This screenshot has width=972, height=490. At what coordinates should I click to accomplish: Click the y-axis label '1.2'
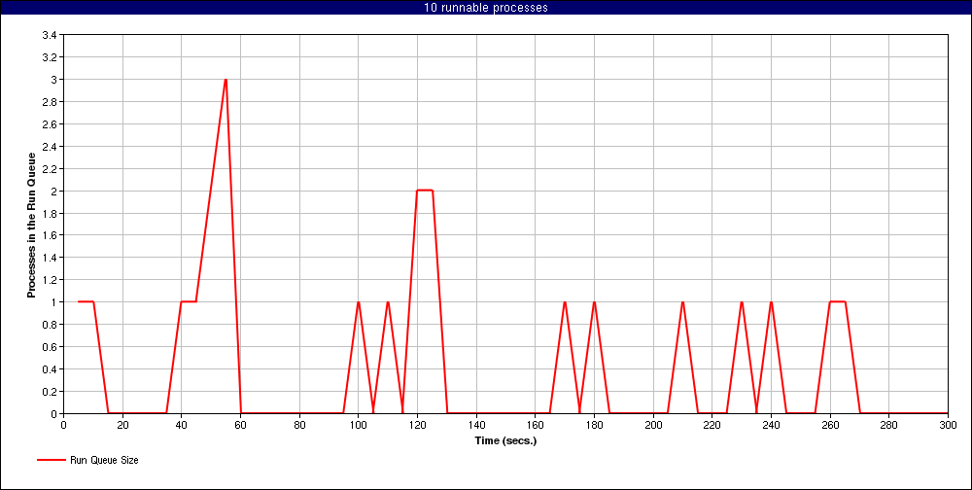tap(50, 280)
